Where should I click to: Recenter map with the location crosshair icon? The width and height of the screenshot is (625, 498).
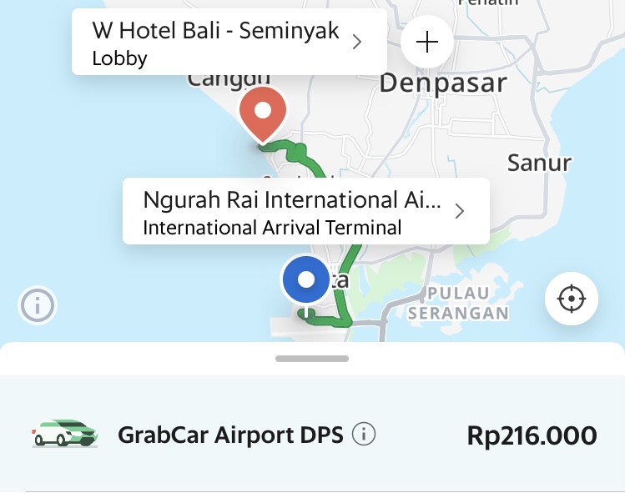click(572, 299)
